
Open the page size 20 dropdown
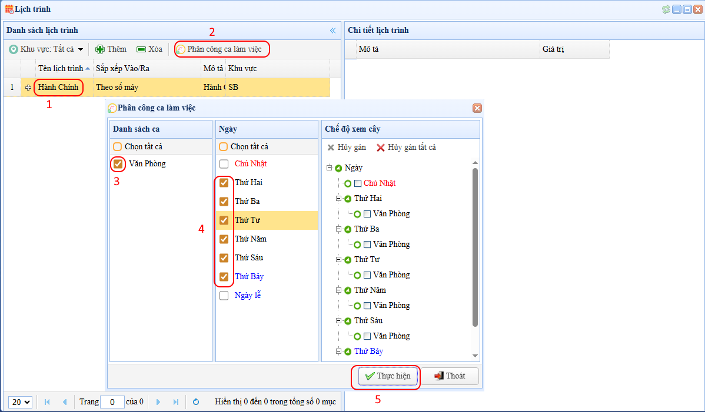tap(21, 401)
